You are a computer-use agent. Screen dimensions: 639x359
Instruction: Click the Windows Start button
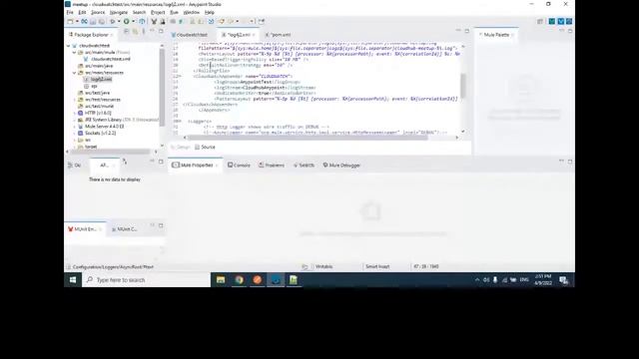click(x=73, y=280)
